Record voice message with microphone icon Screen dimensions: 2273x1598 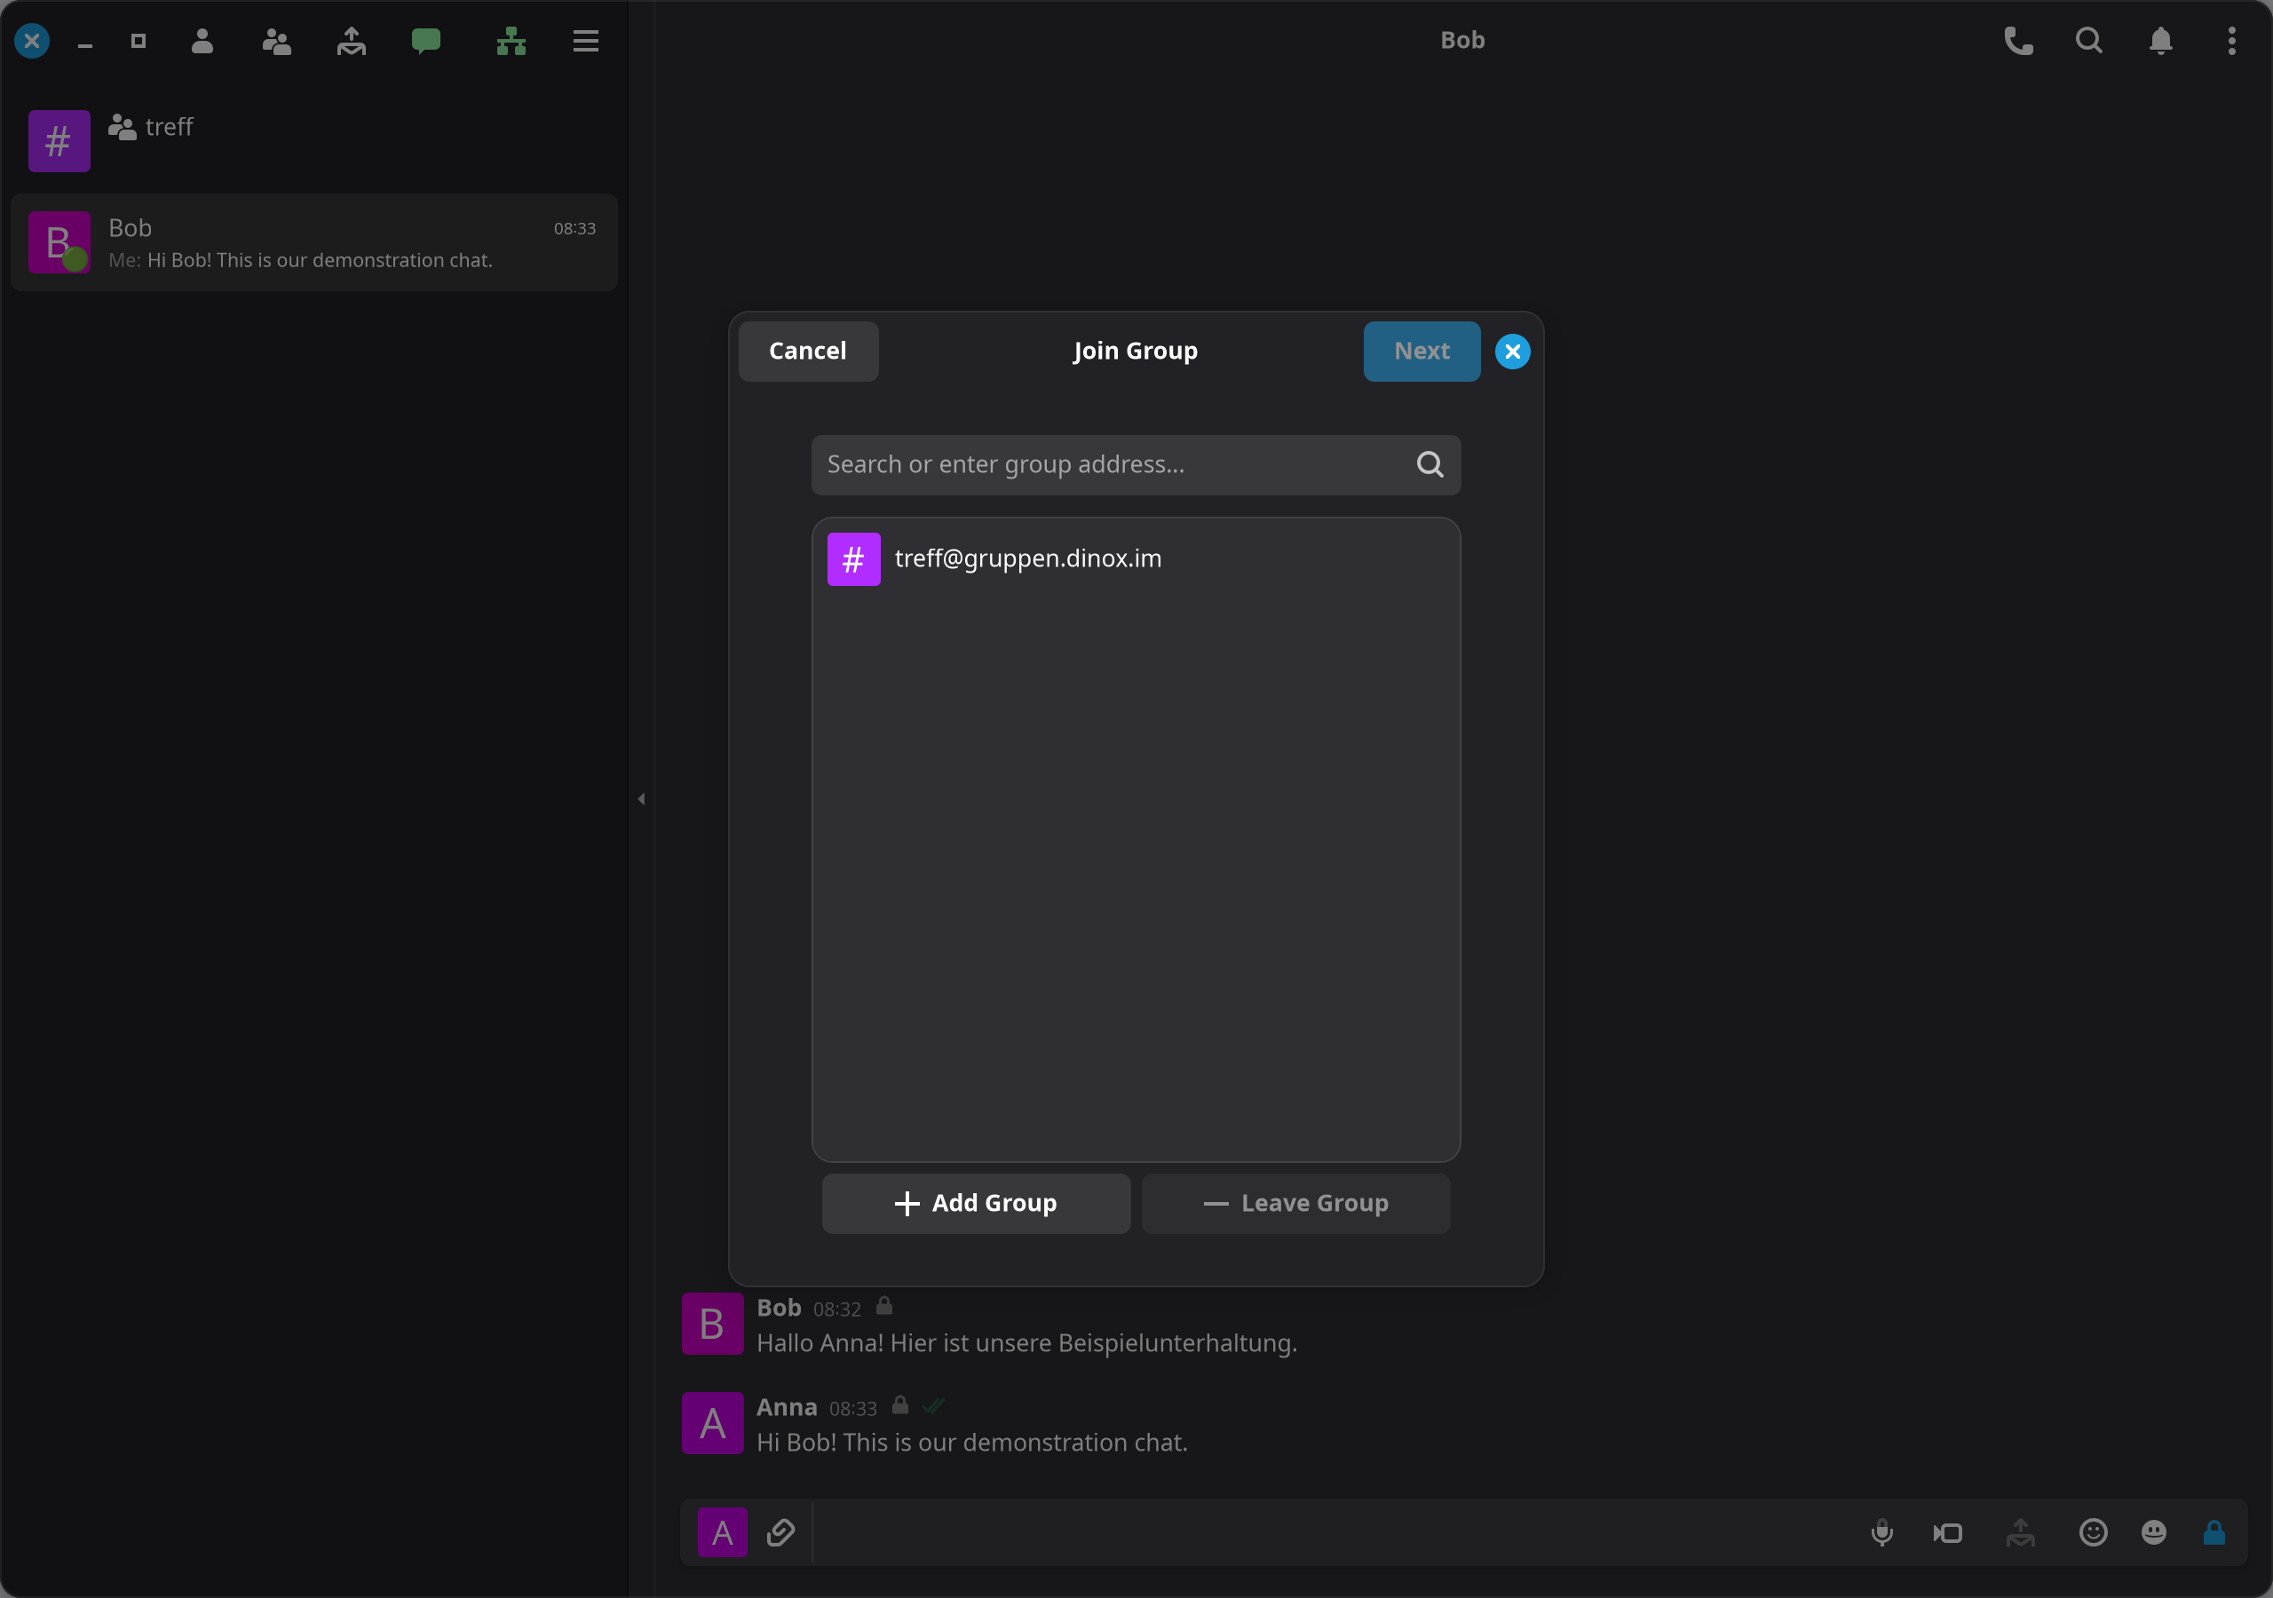pos(1882,1532)
